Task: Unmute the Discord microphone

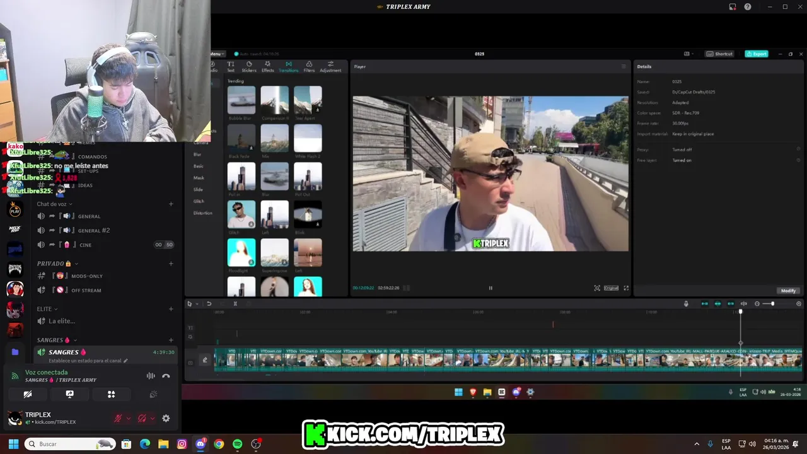Action: [118, 418]
